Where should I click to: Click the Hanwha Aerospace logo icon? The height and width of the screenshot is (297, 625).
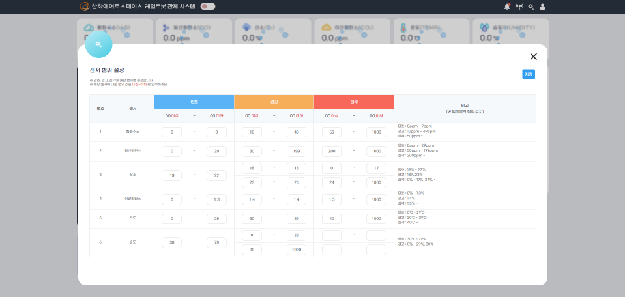pos(84,7)
